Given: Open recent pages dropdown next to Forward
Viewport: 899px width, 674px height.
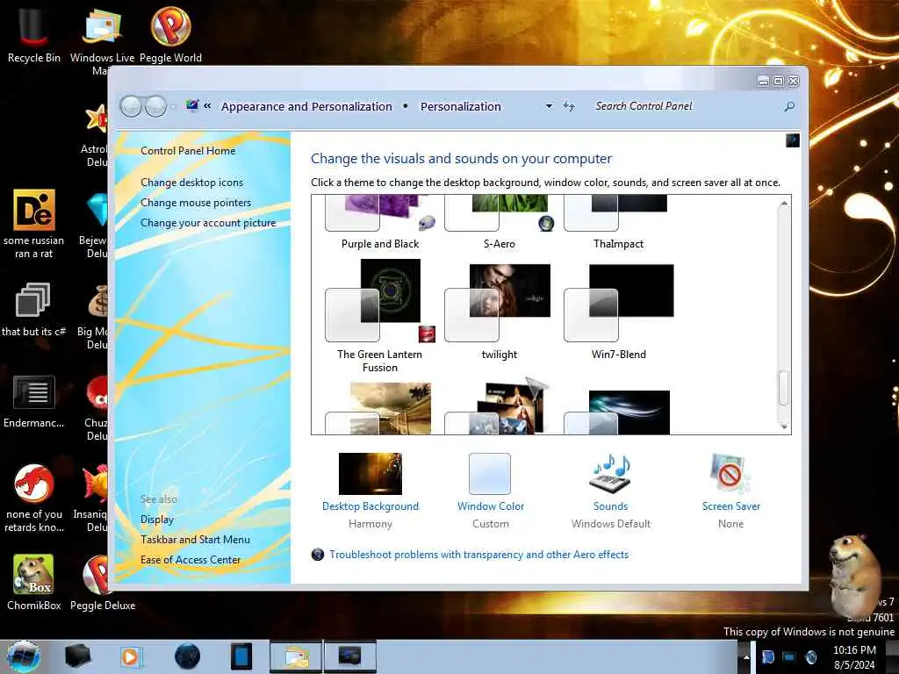Looking at the screenshot, I should click(x=173, y=106).
